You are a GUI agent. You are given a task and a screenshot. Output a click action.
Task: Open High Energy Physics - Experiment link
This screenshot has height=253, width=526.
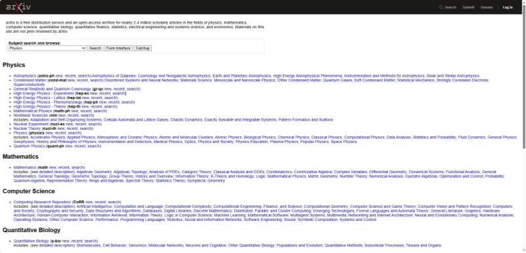[x=43, y=94]
